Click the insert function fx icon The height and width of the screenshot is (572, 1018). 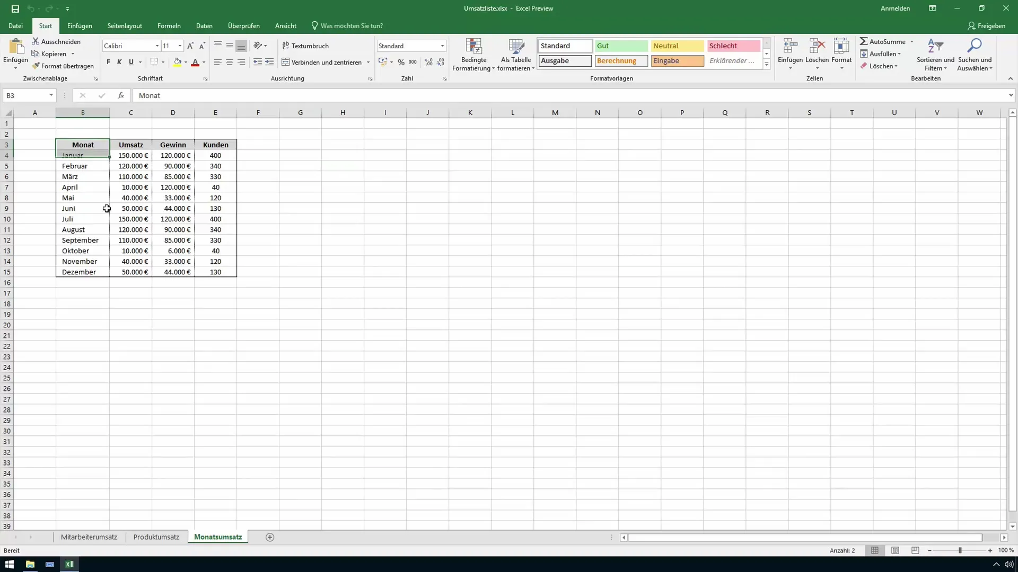(121, 95)
